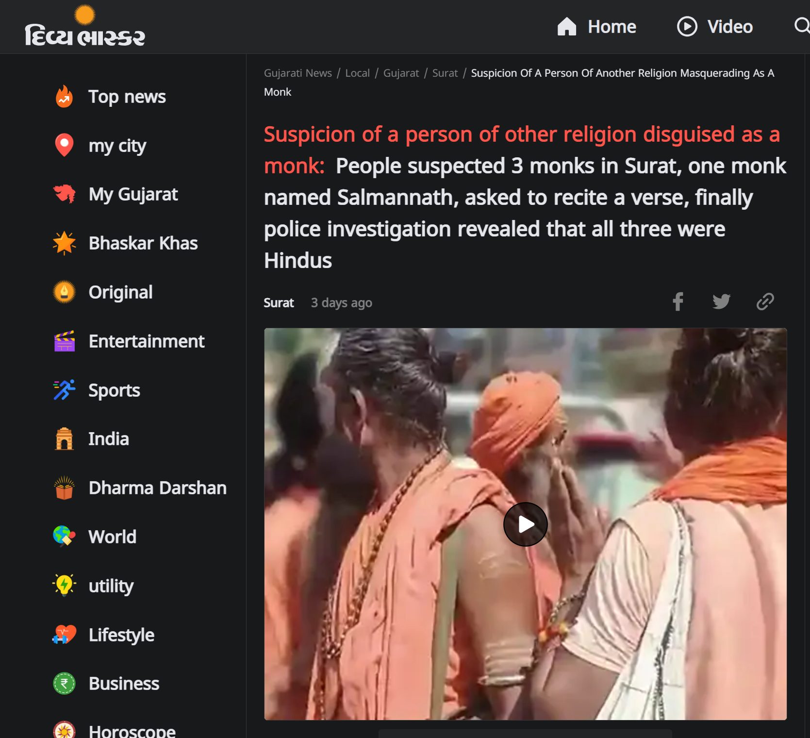Click the Divya Bhaskar logo
This screenshot has width=810, height=738.
click(x=85, y=26)
